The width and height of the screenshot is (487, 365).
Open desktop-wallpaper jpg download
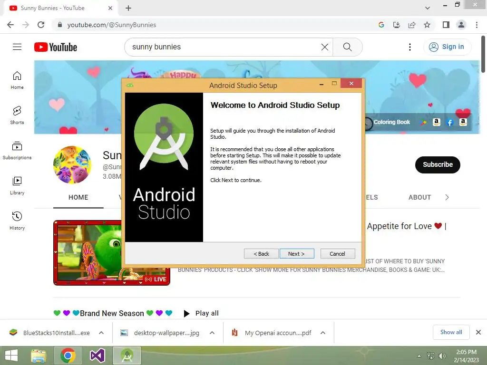tap(160, 333)
